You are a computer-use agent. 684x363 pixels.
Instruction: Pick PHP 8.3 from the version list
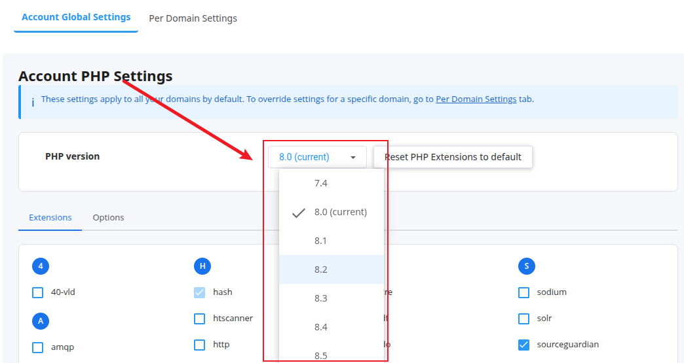320,298
